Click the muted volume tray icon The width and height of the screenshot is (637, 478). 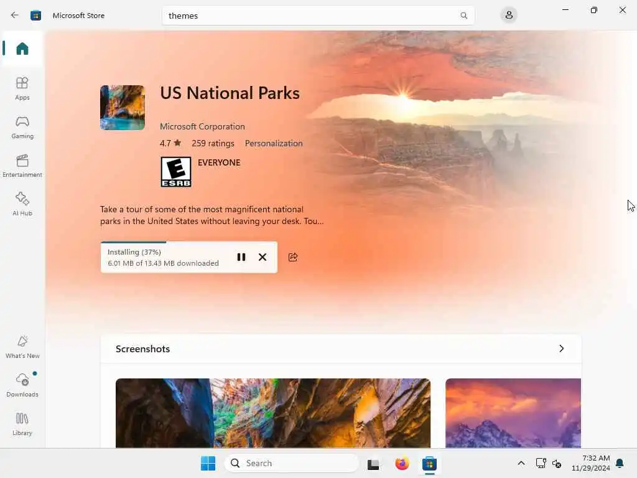point(557,463)
